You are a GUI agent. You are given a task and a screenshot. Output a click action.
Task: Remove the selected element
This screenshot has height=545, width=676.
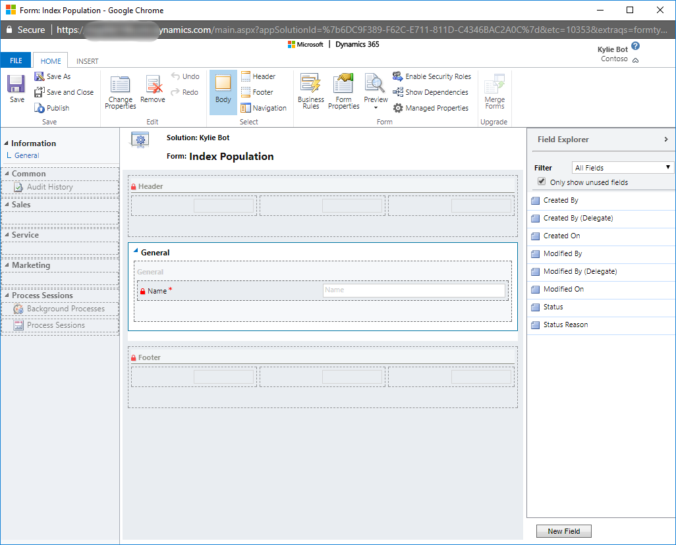[x=153, y=89]
